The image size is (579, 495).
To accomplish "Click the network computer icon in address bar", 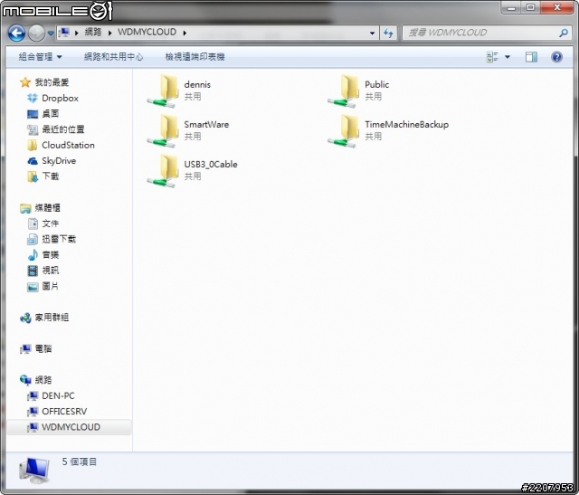I will click(64, 33).
